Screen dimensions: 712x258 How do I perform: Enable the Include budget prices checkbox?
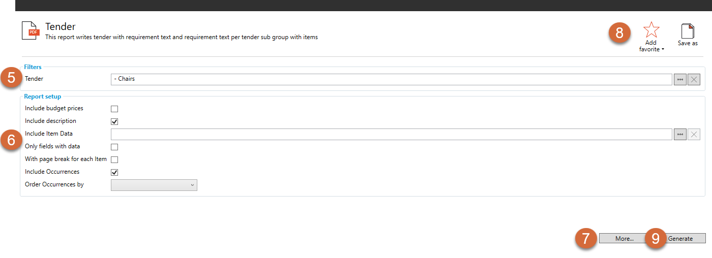(x=114, y=109)
